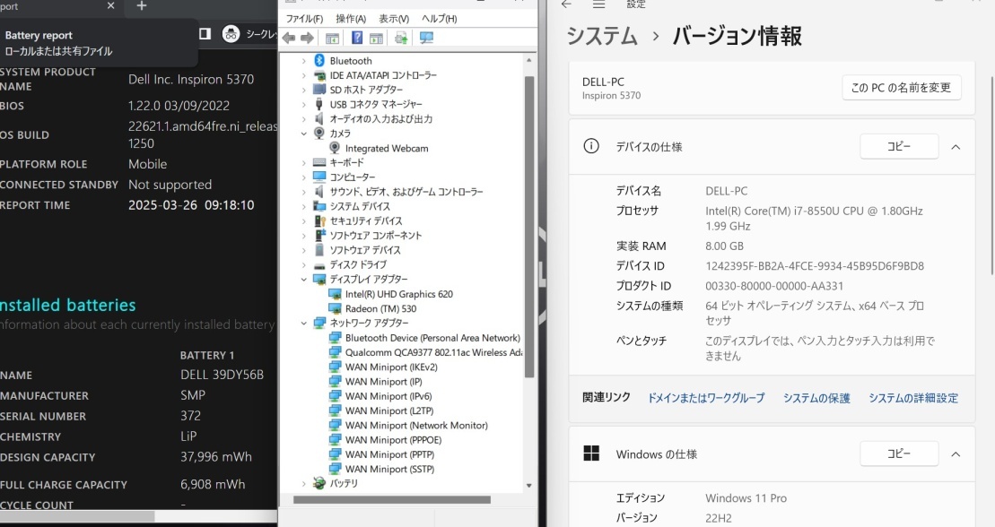Open the ヘルプ(H) menu
The height and width of the screenshot is (527, 995).
tap(439, 19)
